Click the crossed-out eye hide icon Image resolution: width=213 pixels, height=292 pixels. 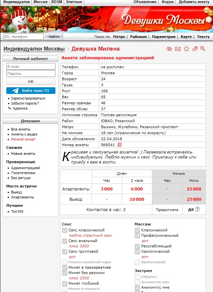[x=169, y=49]
